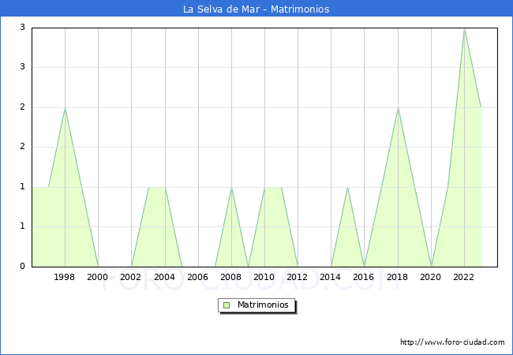Click the 2022 x-axis label

click(x=463, y=277)
